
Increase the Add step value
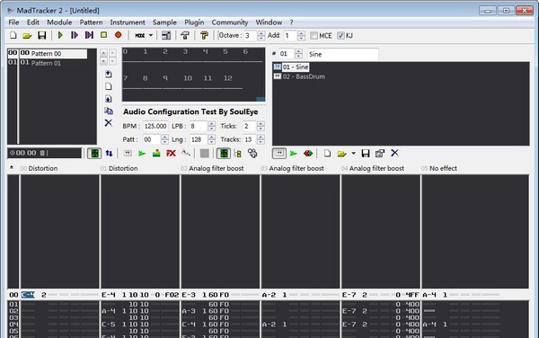pos(301,33)
